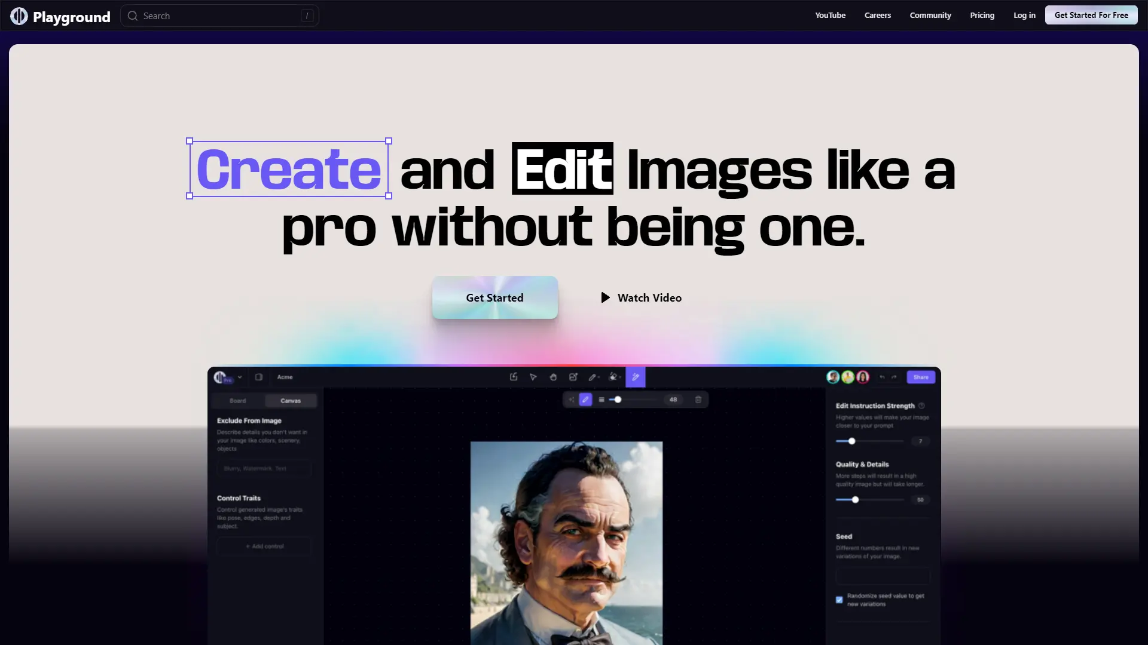This screenshot has height=645, width=1148.
Task: Click Watch Video link
Action: tap(640, 297)
